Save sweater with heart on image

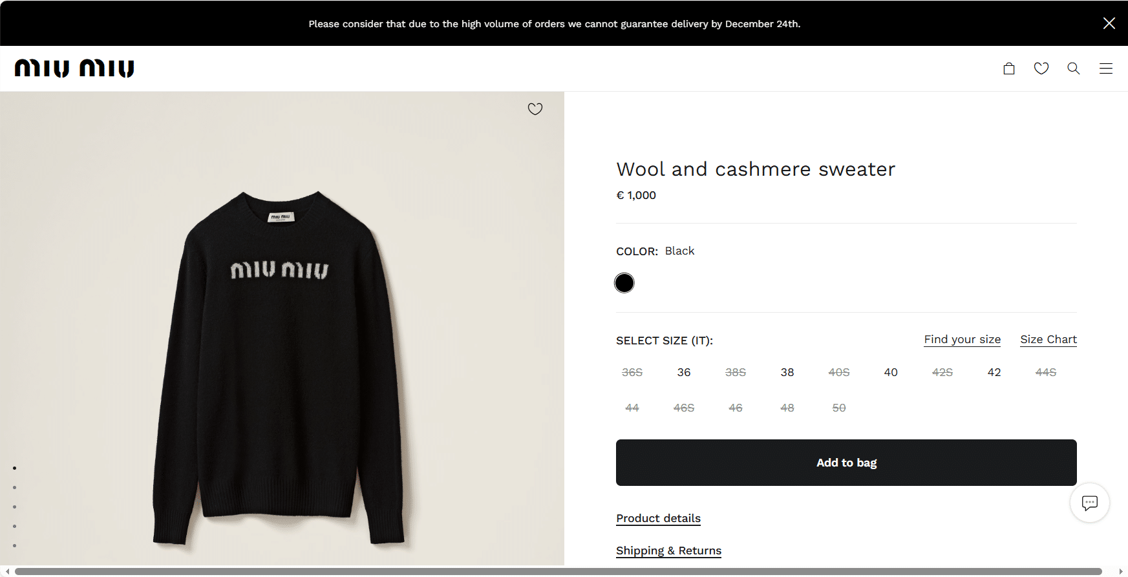coord(535,109)
